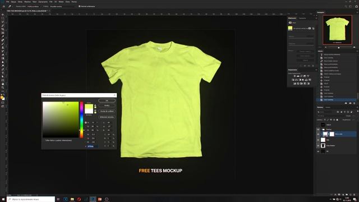This screenshot has width=359, height=202.
Task: Click the lock-all padlock in Layers panel
Action: point(337,120)
